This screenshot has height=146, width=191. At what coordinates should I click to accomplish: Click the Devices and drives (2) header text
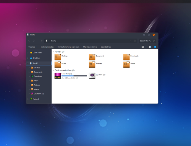(x=65, y=71)
